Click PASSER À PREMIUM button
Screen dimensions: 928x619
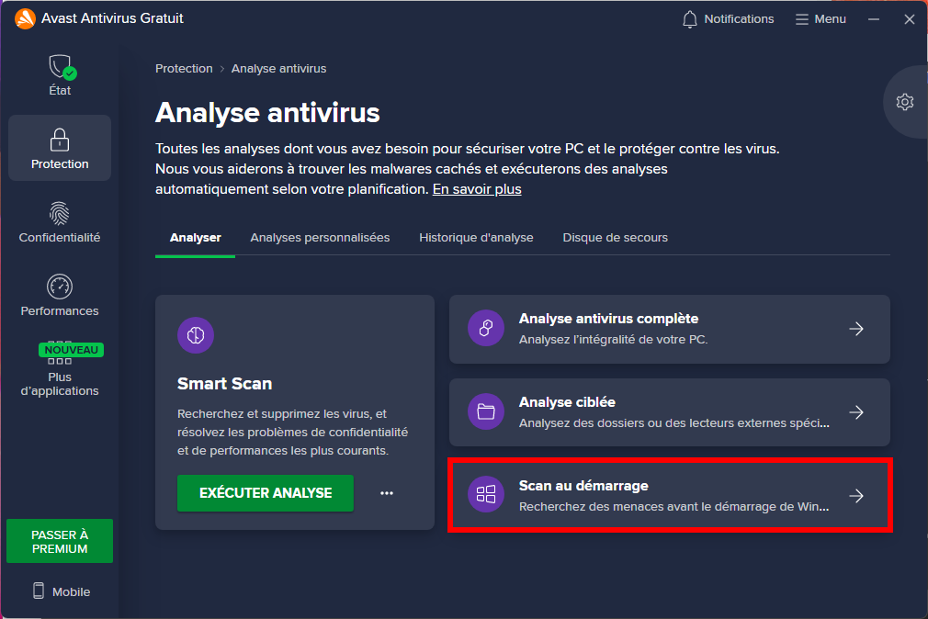60,541
